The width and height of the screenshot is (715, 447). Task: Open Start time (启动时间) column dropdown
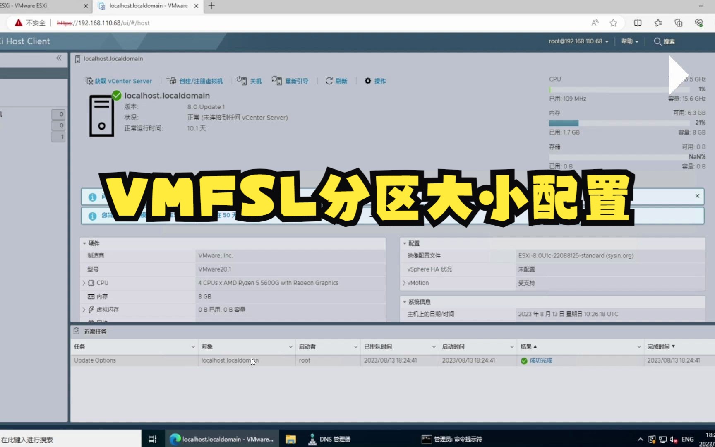click(512, 347)
